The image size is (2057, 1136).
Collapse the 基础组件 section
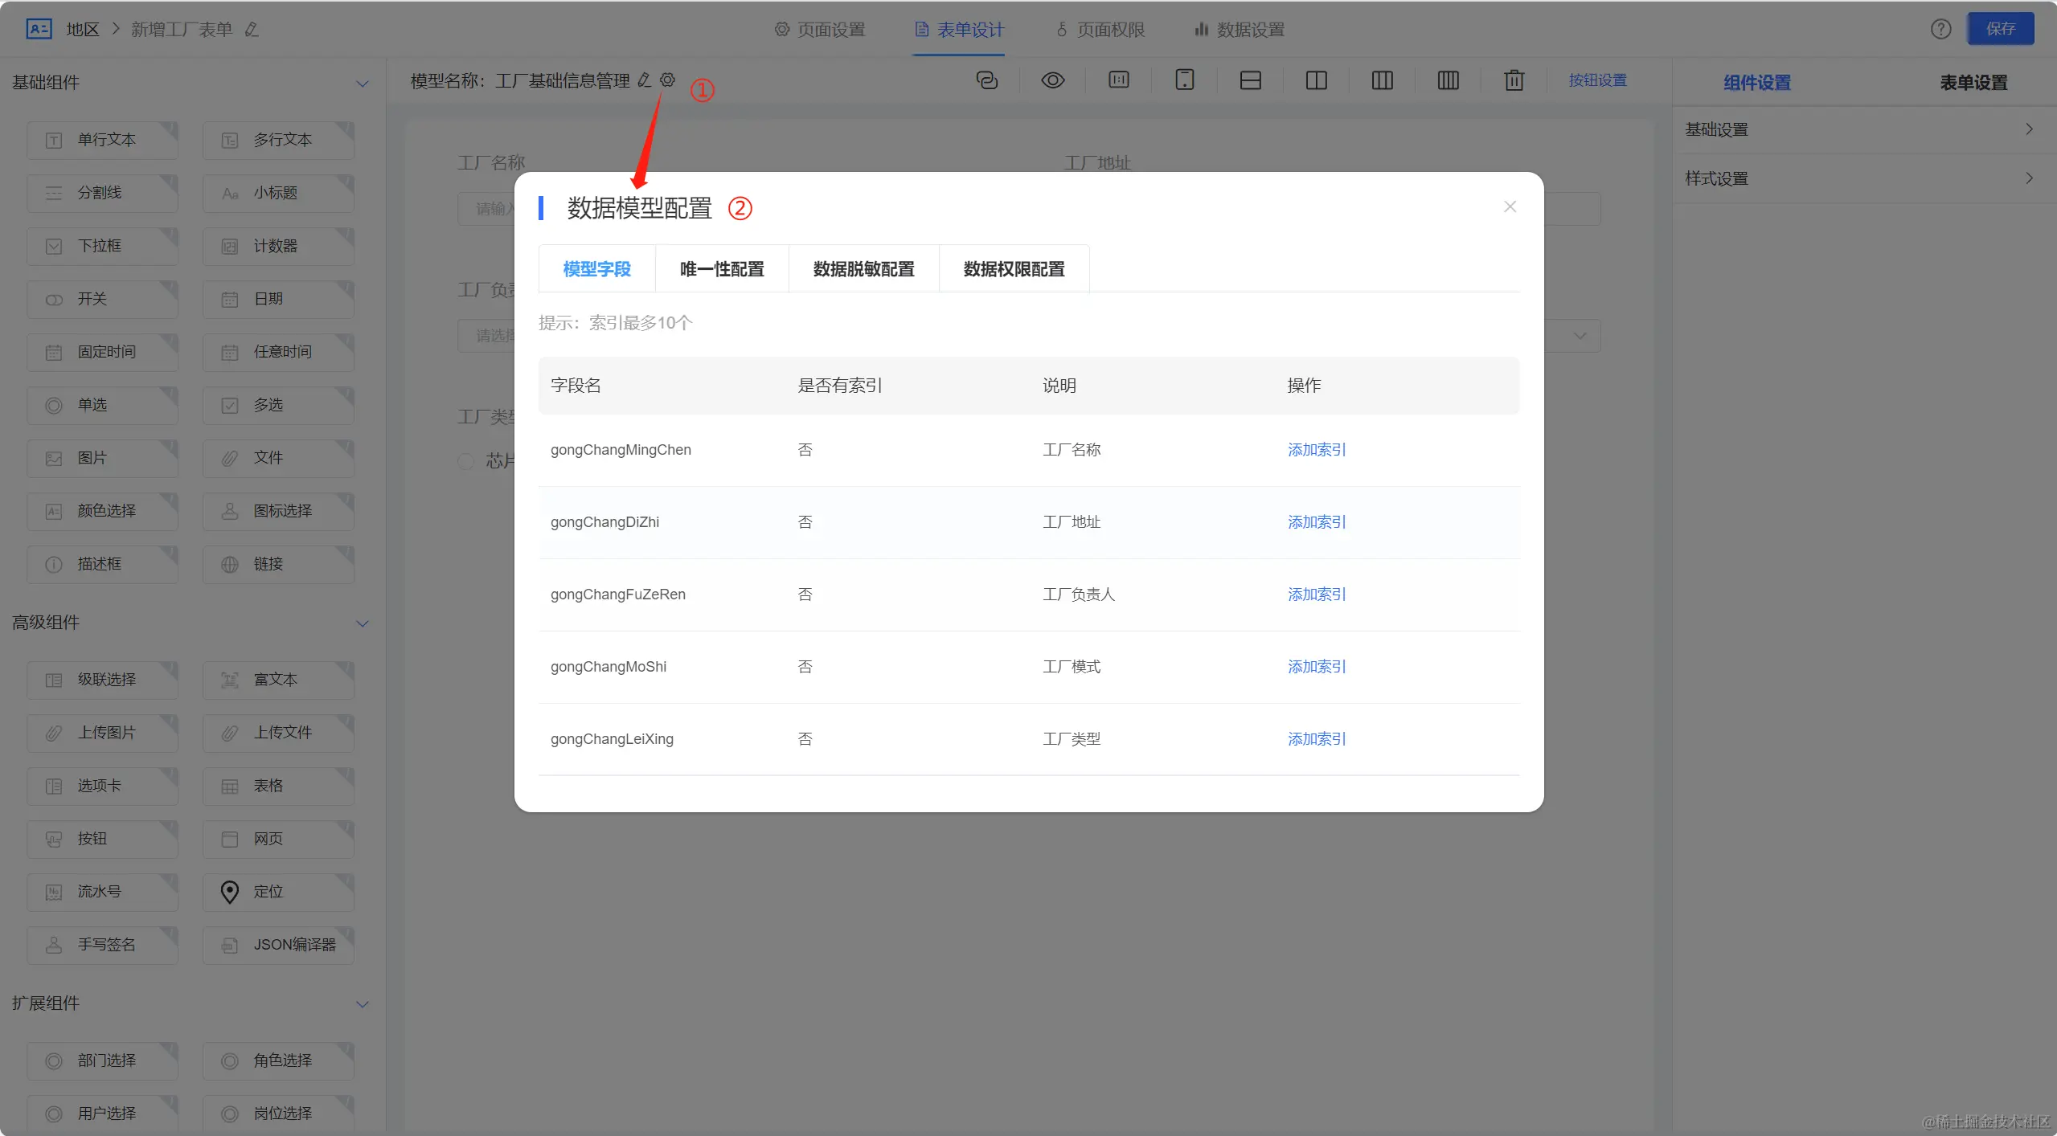tap(363, 83)
